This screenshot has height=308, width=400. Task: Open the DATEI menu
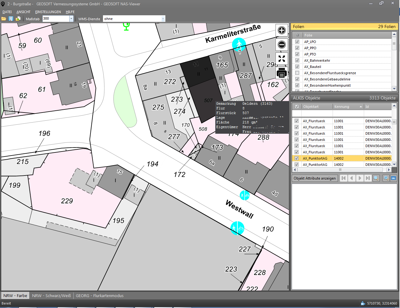7,12
